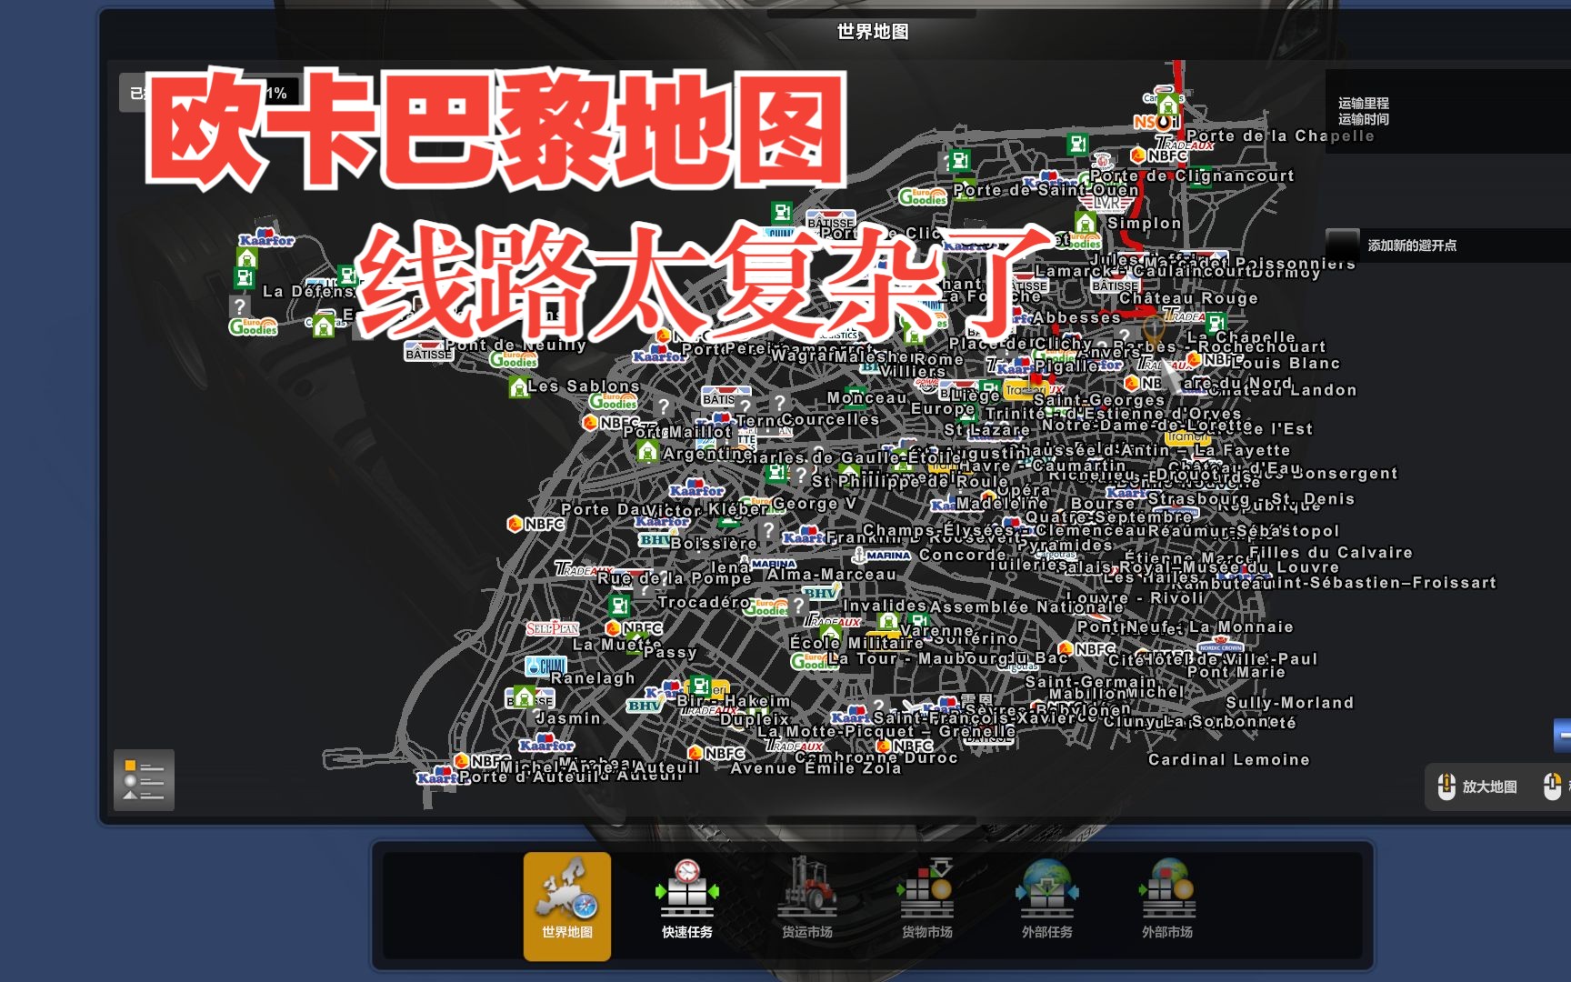
Task: Select the Ranelagh map label
Action: [593, 677]
